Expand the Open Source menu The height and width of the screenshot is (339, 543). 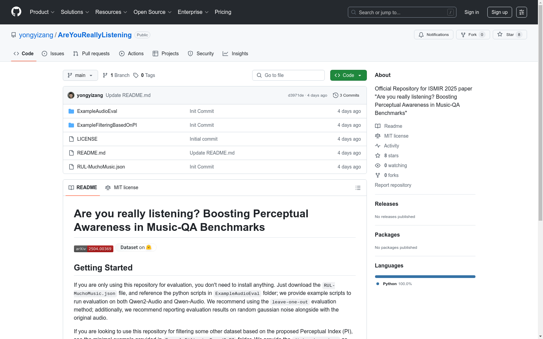[153, 12]
